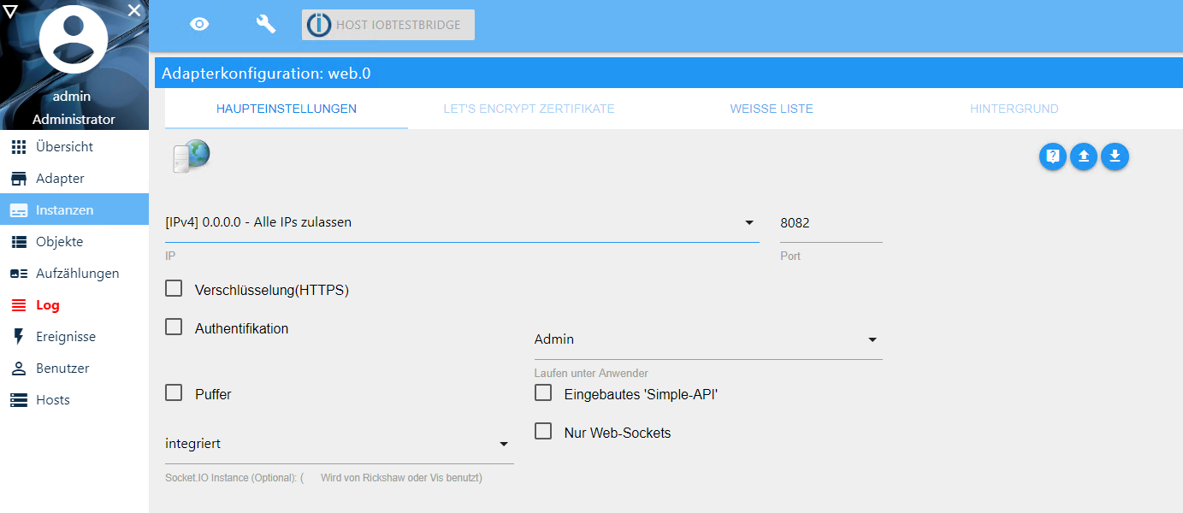Screen dimensions: 1183x513
Task: Click the Port field showing 8082
Action: [831, 223]
